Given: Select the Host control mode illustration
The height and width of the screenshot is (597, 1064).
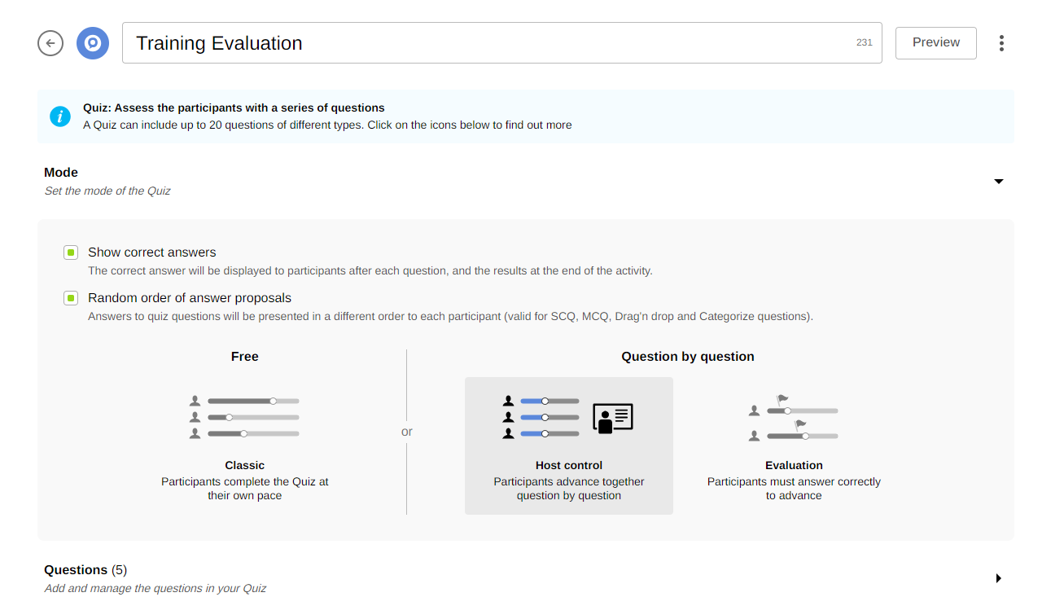Looking at the screenshot, I should [543, 417].
